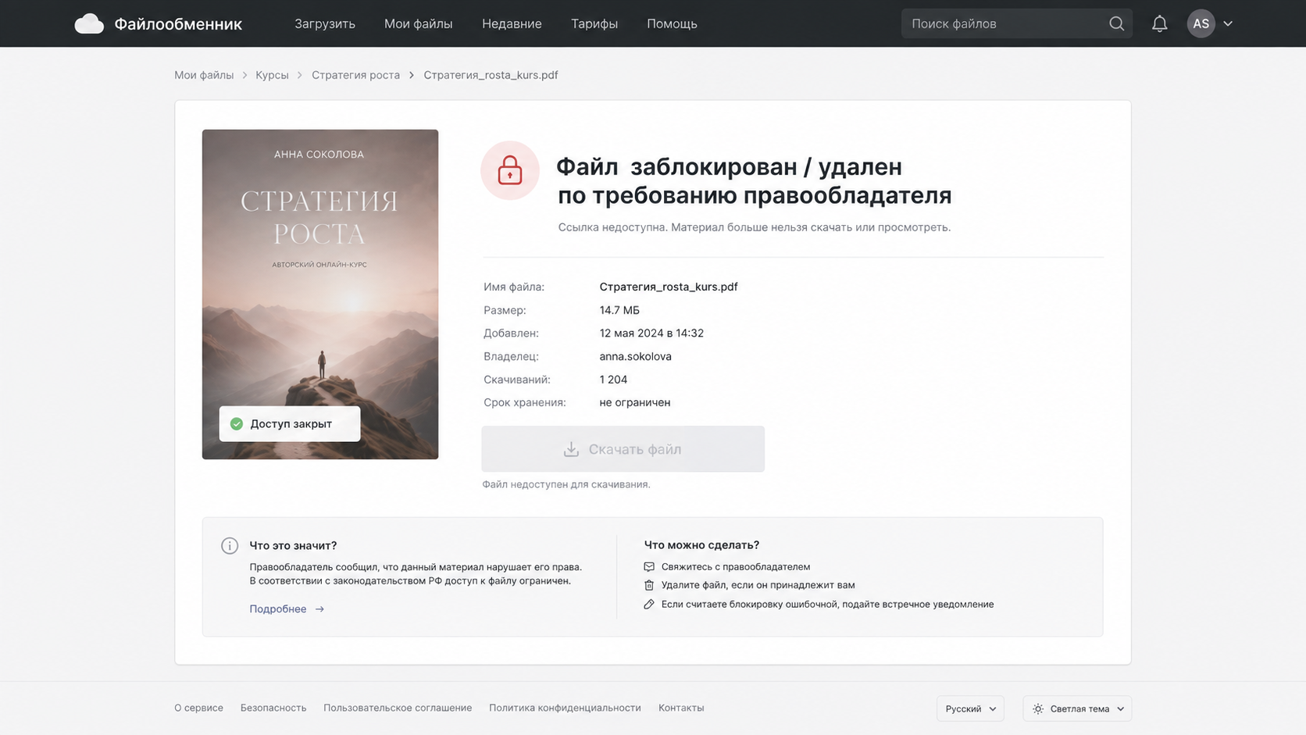Screen dimensions: 1306x735
Task: Click Свяжитесь с правообладателем
Action: 736,566
